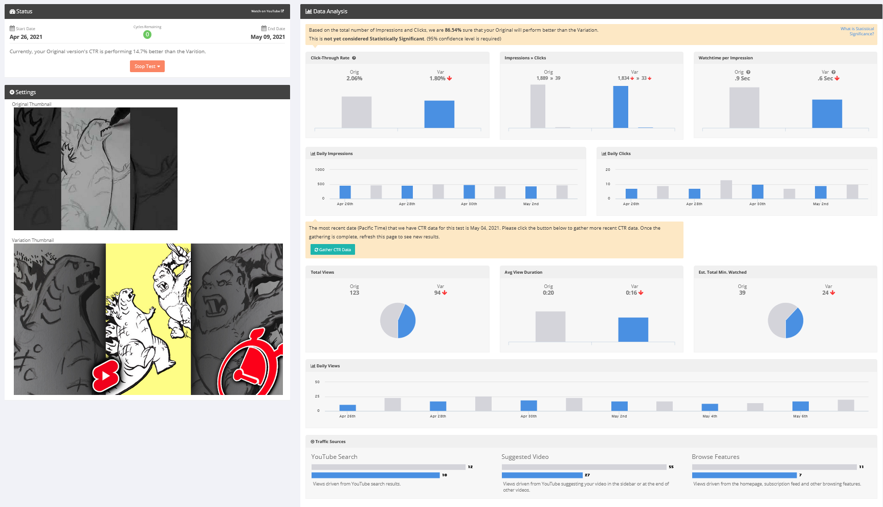Viewport: 883px width, 507px height.
Task: Click the green Cycles Remaining badge
Action: pyautogui.click(x=147, y=35)
